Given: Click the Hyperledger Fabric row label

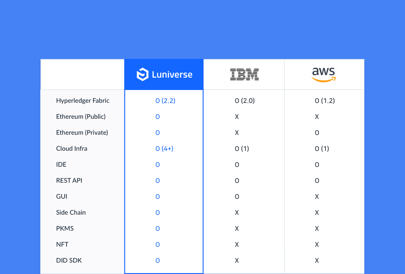Looking at the screenshot, I should 82,100.
